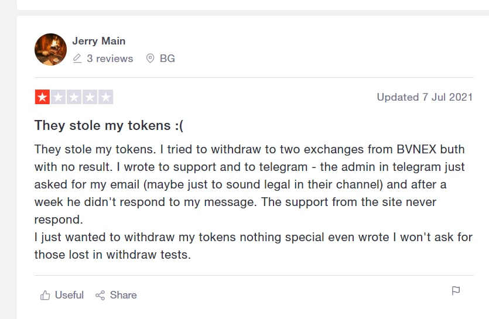Screen dimensions: 489x319
Task: Click the red filled first star
Action: pos(42,97)
